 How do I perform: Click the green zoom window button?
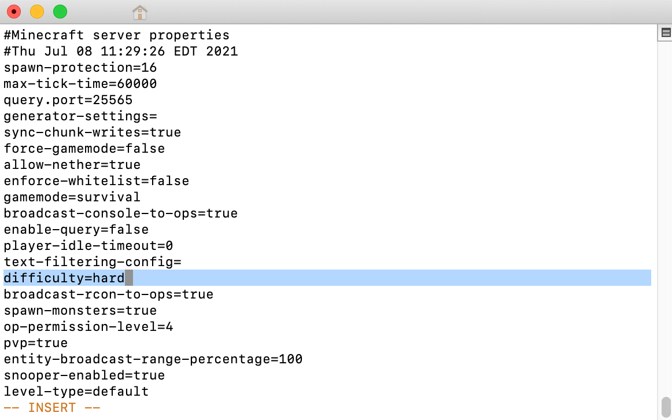tap(60, 12)
